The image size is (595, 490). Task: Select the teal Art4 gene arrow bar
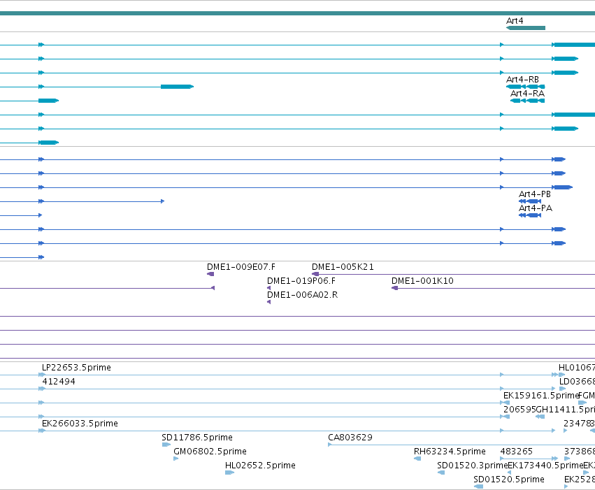coord(526,28)
